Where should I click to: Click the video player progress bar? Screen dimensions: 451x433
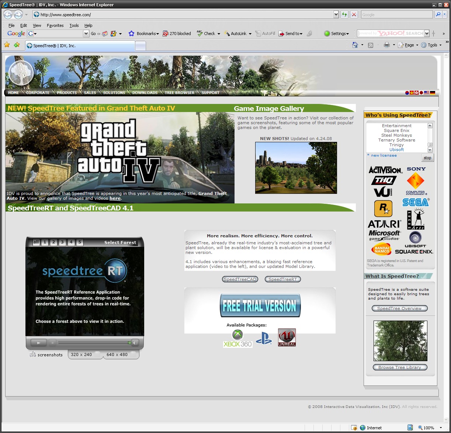coord(94,343)
